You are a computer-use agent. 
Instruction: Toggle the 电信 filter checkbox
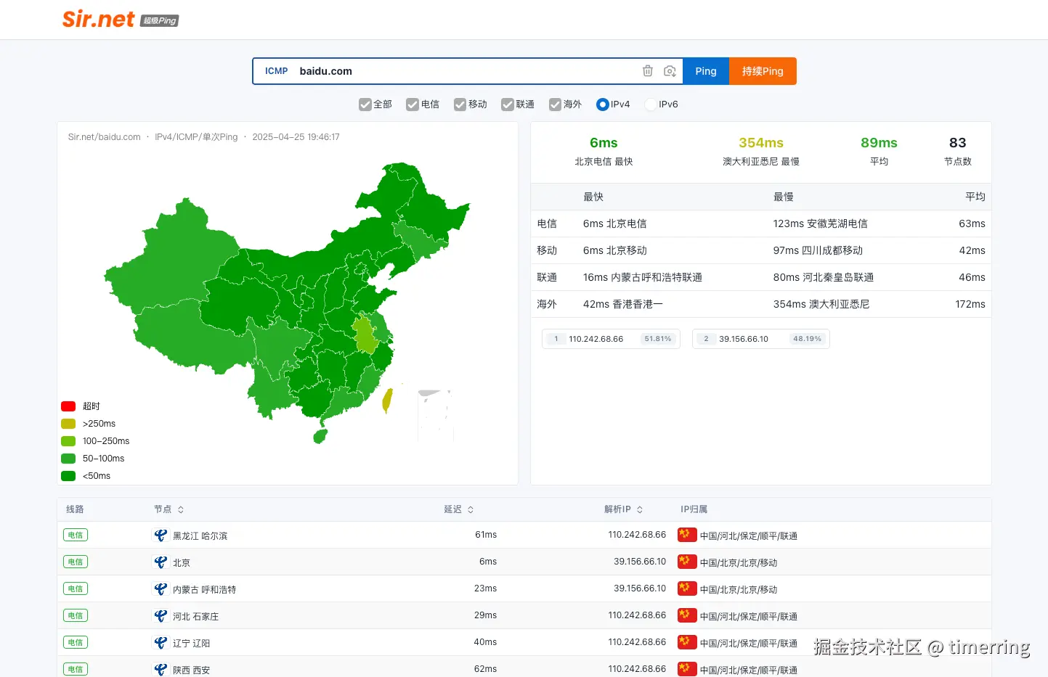point(413,104)
